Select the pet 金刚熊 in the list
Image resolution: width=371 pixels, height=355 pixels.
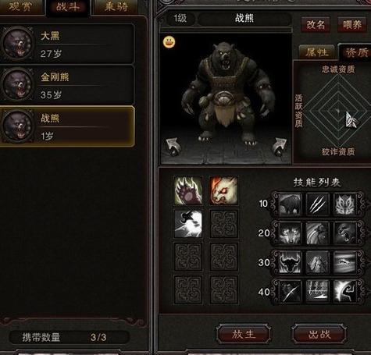click(x=67, y=84)
